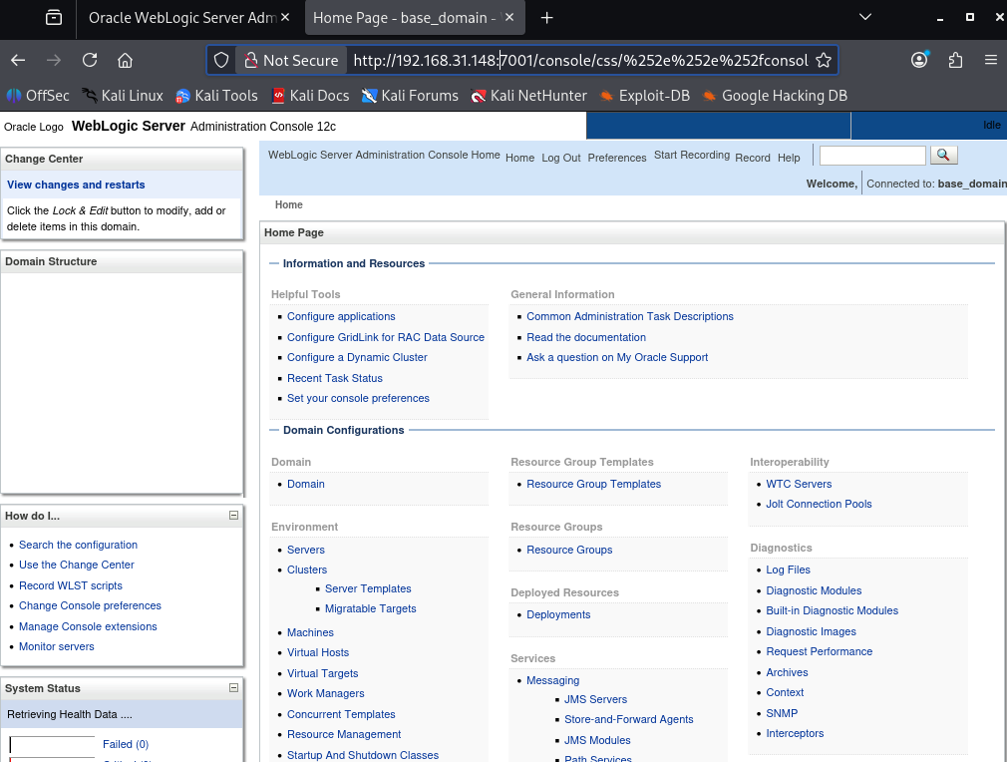This screenshot has width=1007, height=762.
Task: Collapse the How do I panel
Action: pos(234,516)
